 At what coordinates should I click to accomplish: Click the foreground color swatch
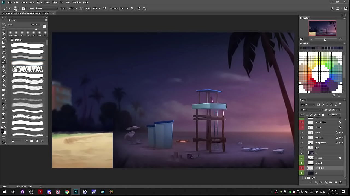click(x=2, y=131)
